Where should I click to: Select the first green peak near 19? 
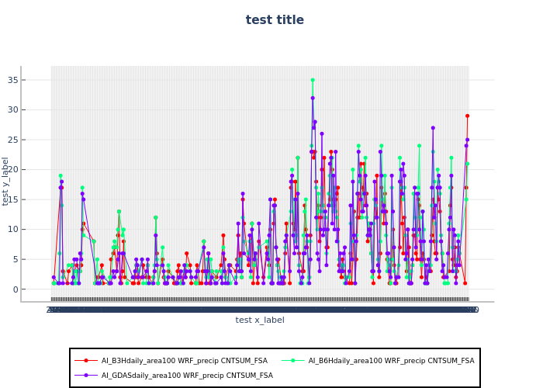click(60, 175)
